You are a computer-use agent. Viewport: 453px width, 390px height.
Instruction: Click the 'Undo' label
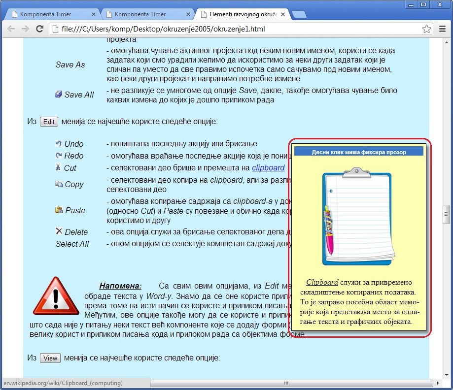(73, 144)
